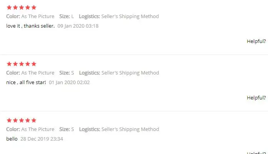Image resolution: width=268 pixels, height=154 pixels.
Task: Click "As The Picture" color in the "love it" review
Action: (38, 17)
